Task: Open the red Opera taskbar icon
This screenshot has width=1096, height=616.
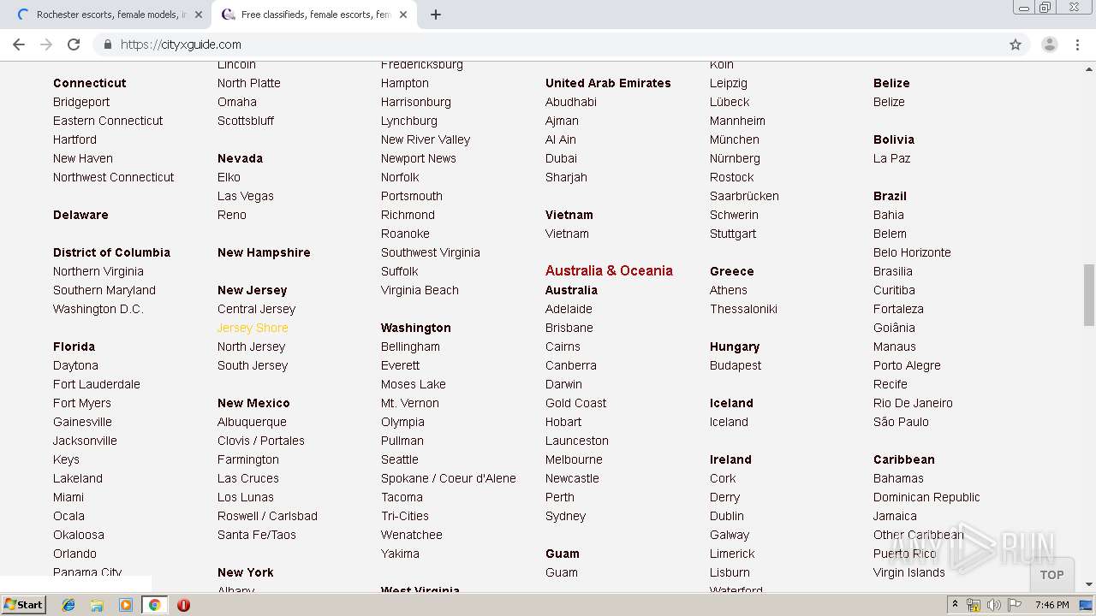Action: coord(183,605)
